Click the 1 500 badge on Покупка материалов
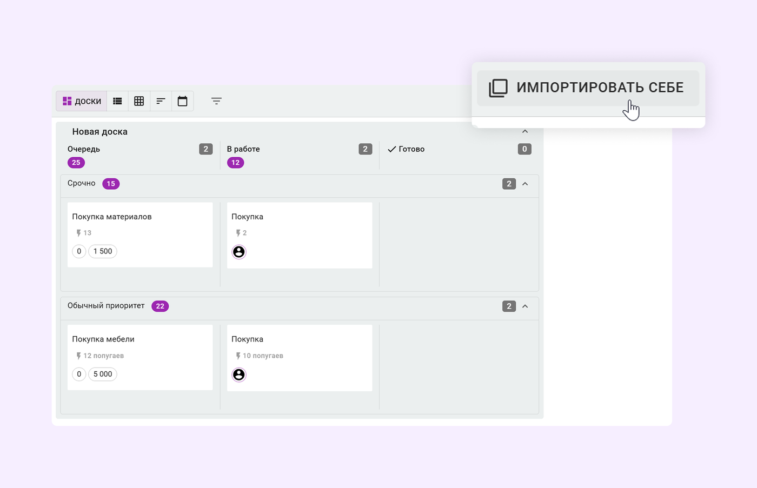757x488 pixels. pos(103,251)
